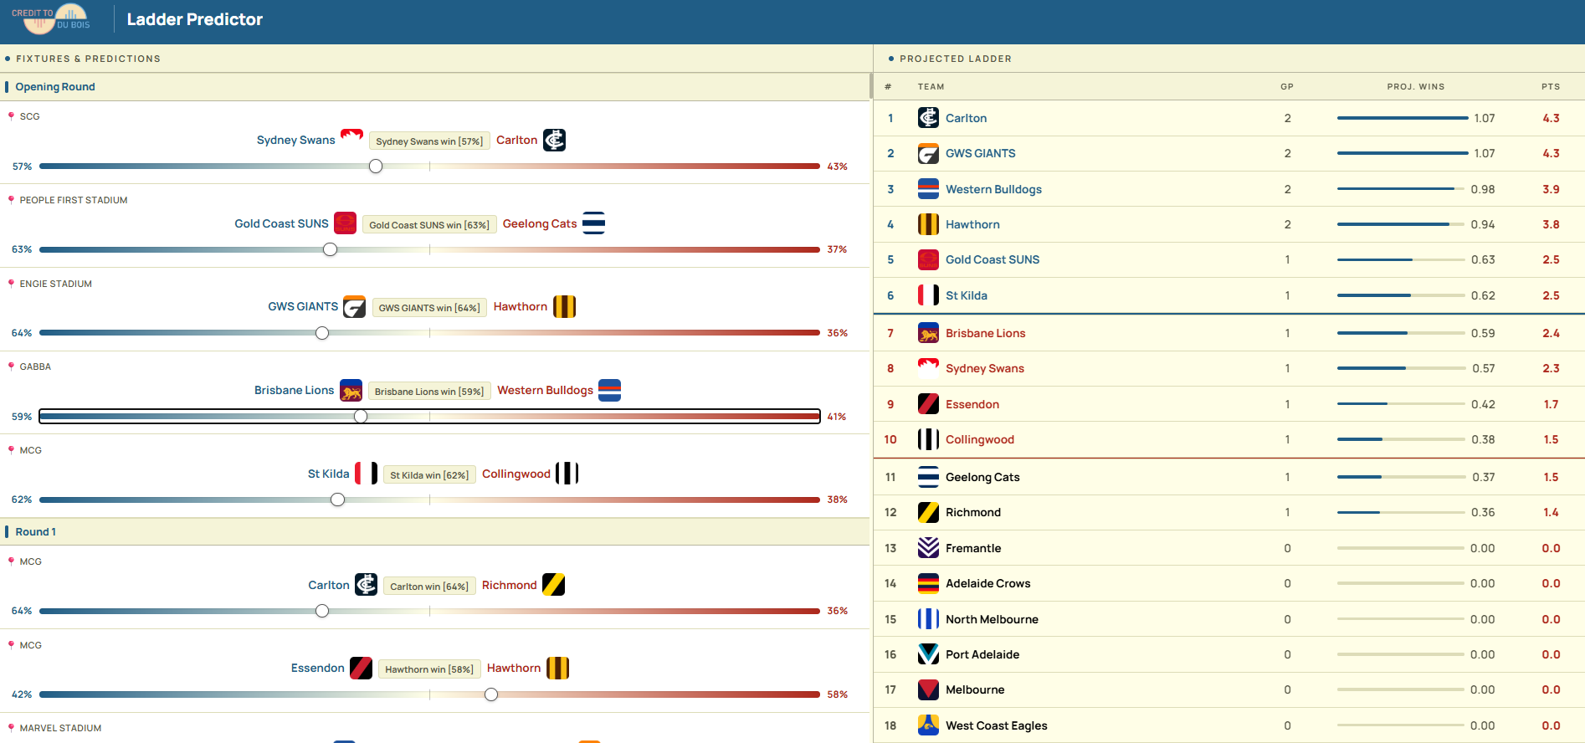The height and width of the screenshot is (743, 1585).
Task: Click GWS GIANTS vs Hawthorn slider handle
Action: (x=322, y=333)
